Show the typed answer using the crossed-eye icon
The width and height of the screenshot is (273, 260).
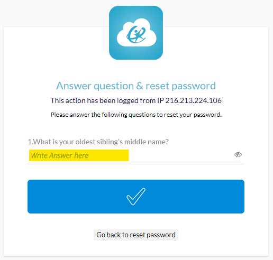point(238,155)
